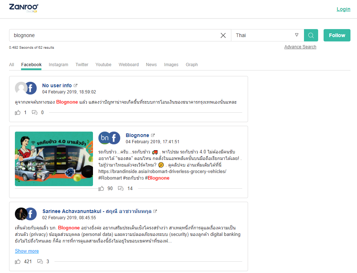Click the default avatar of No user info post
The width and height of the screenshot is (357, 273).
pyautogui.click(x=20, y=88)
